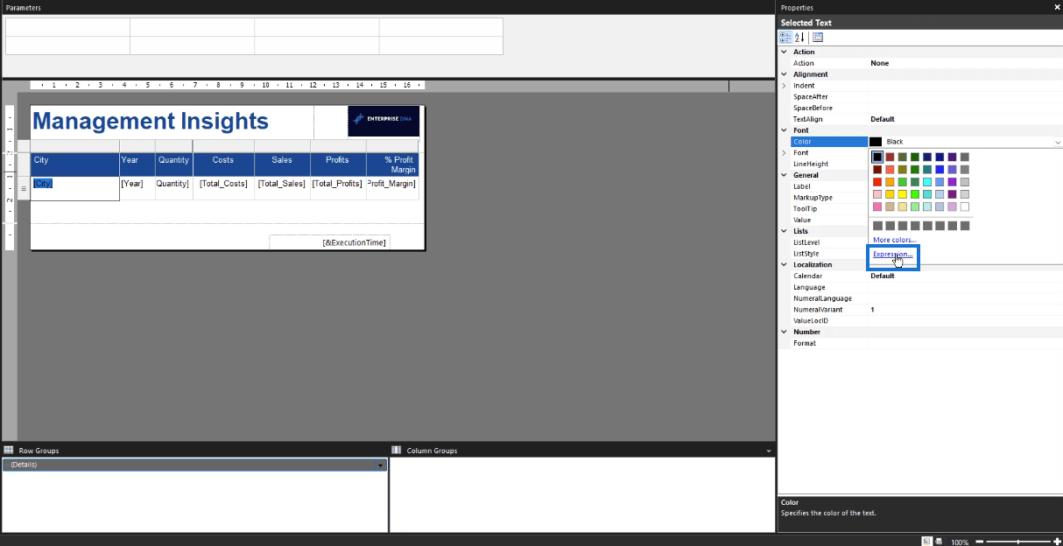This screenshot has height=546, width=1063.
Task: Pick the orange color swatch
Action: tap(890, 182)
